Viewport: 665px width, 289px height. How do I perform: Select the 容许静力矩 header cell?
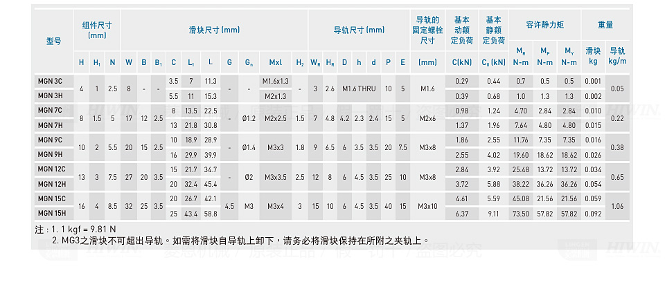point(544,24)
